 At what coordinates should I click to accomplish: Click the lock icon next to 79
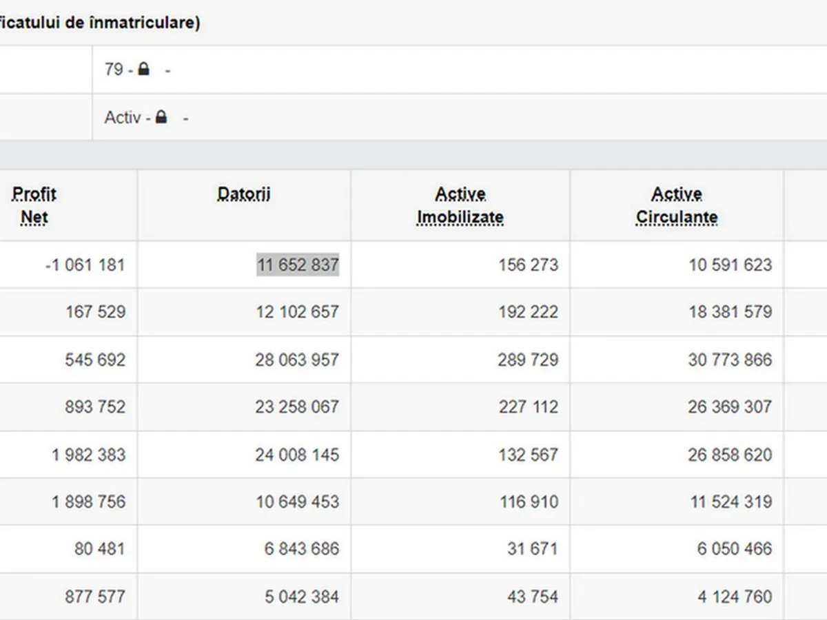(x=143, y=69)
